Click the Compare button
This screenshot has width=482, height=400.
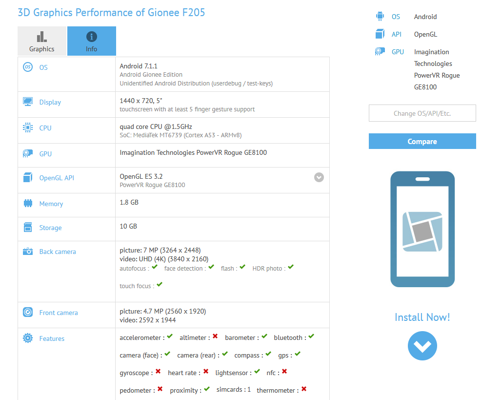point(422,141)
